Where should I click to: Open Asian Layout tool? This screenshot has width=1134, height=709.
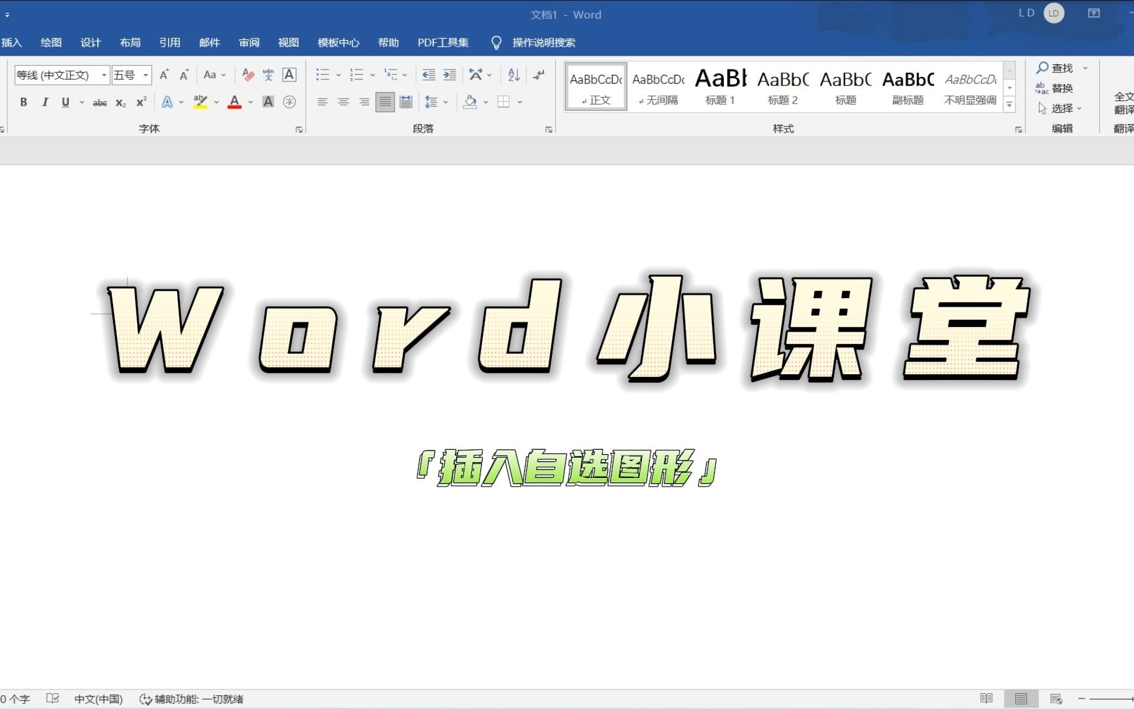[476, 75]
